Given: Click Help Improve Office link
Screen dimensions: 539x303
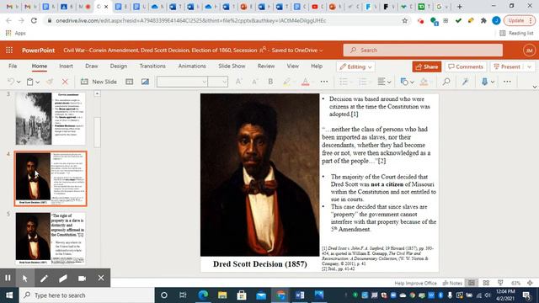Looking at the screenshot, I should click(415, 283).
